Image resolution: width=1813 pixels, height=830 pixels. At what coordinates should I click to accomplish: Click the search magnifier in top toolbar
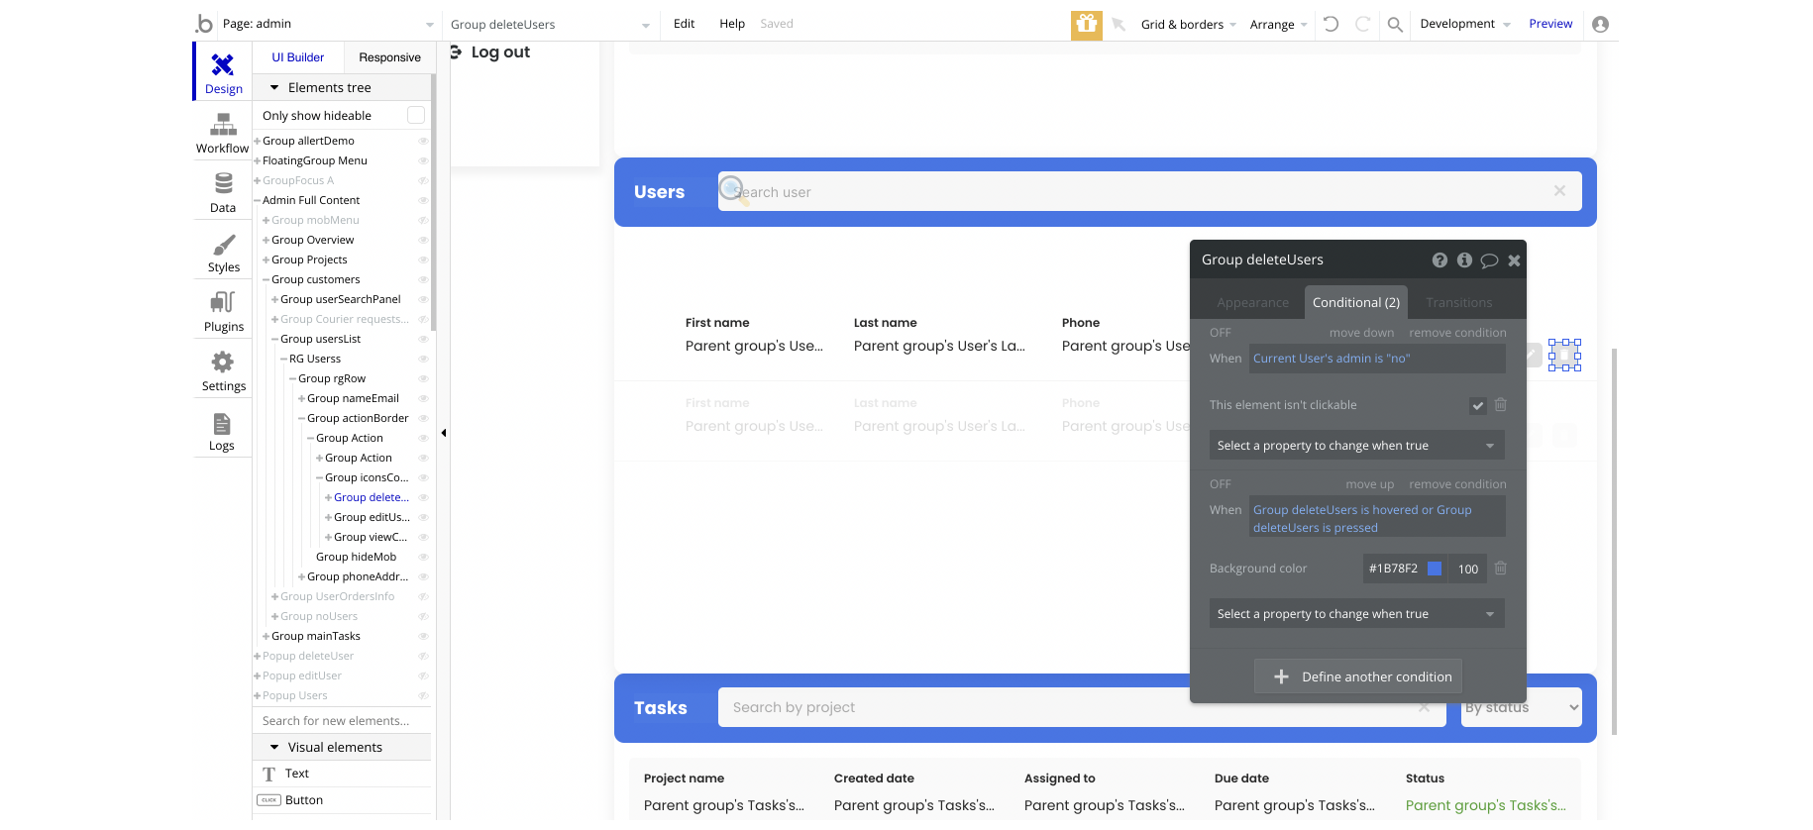[x=1394, y=25]
